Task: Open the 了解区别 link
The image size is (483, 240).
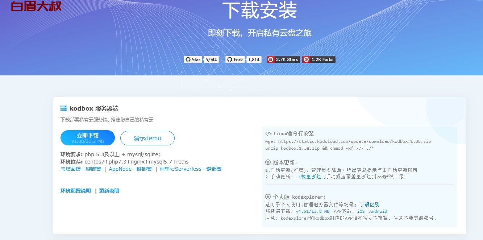Action: tap(370, 204)
